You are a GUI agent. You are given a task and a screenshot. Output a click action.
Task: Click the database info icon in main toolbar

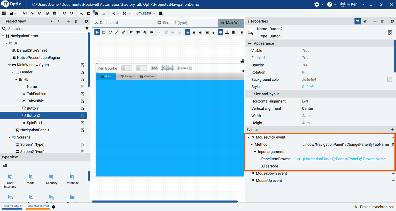click(55, 13)
